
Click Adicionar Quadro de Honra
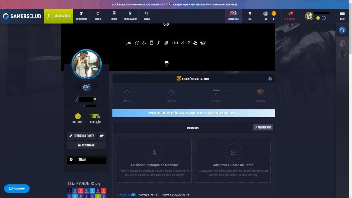point(233,165)
